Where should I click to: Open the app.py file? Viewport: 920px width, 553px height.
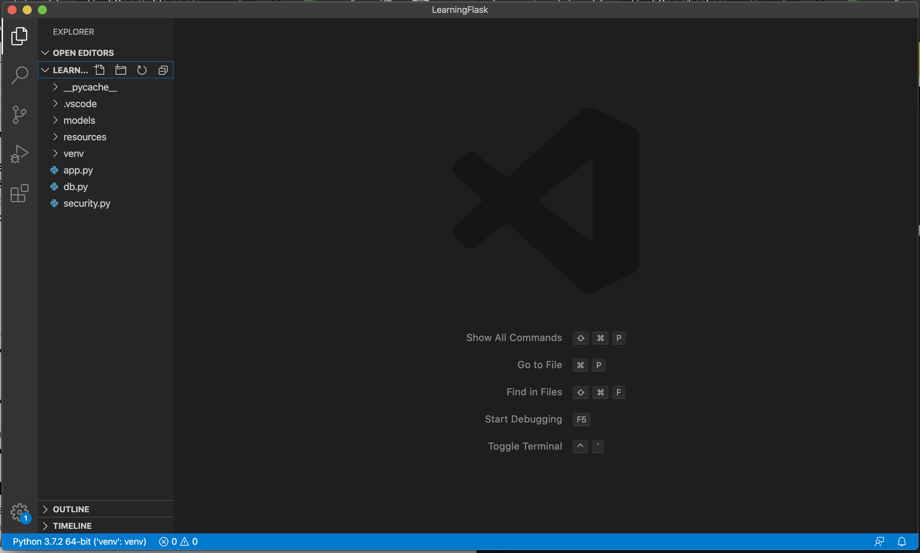coord(78,170)
